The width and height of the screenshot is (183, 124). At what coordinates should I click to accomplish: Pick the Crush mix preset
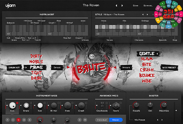coord(147,70)
